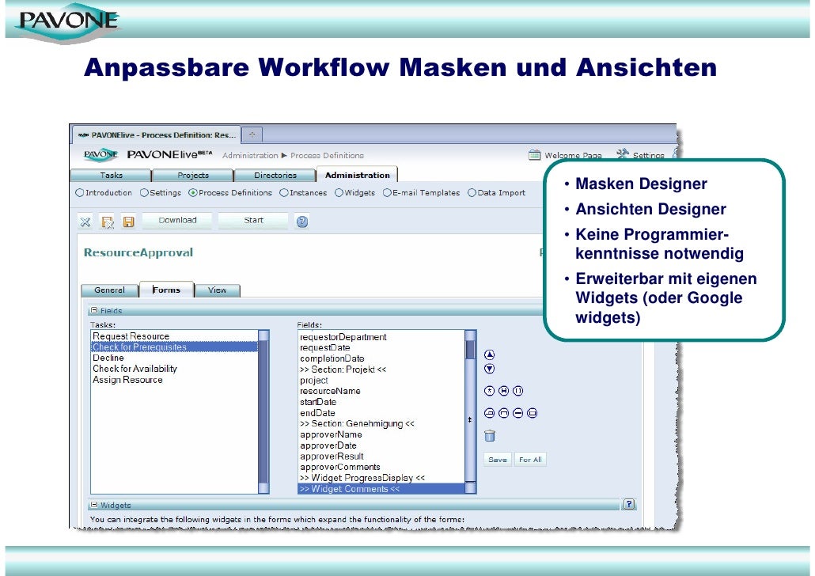Click the Start button
The width and height of the screenshot is (815, 576).
pyautogui.click(x=254, y=221)
